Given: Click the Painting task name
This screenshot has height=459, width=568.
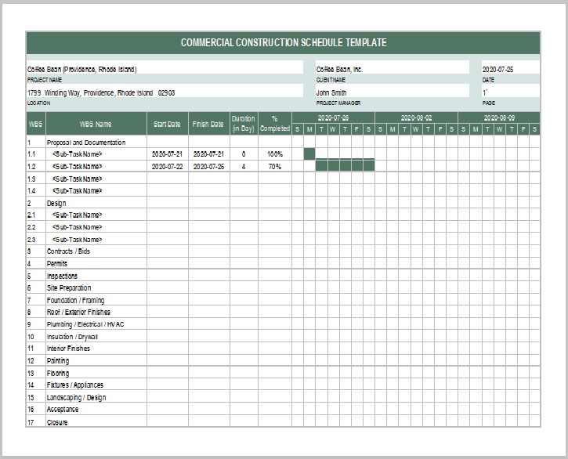Looking at the screenshot, I should (58, 361).
